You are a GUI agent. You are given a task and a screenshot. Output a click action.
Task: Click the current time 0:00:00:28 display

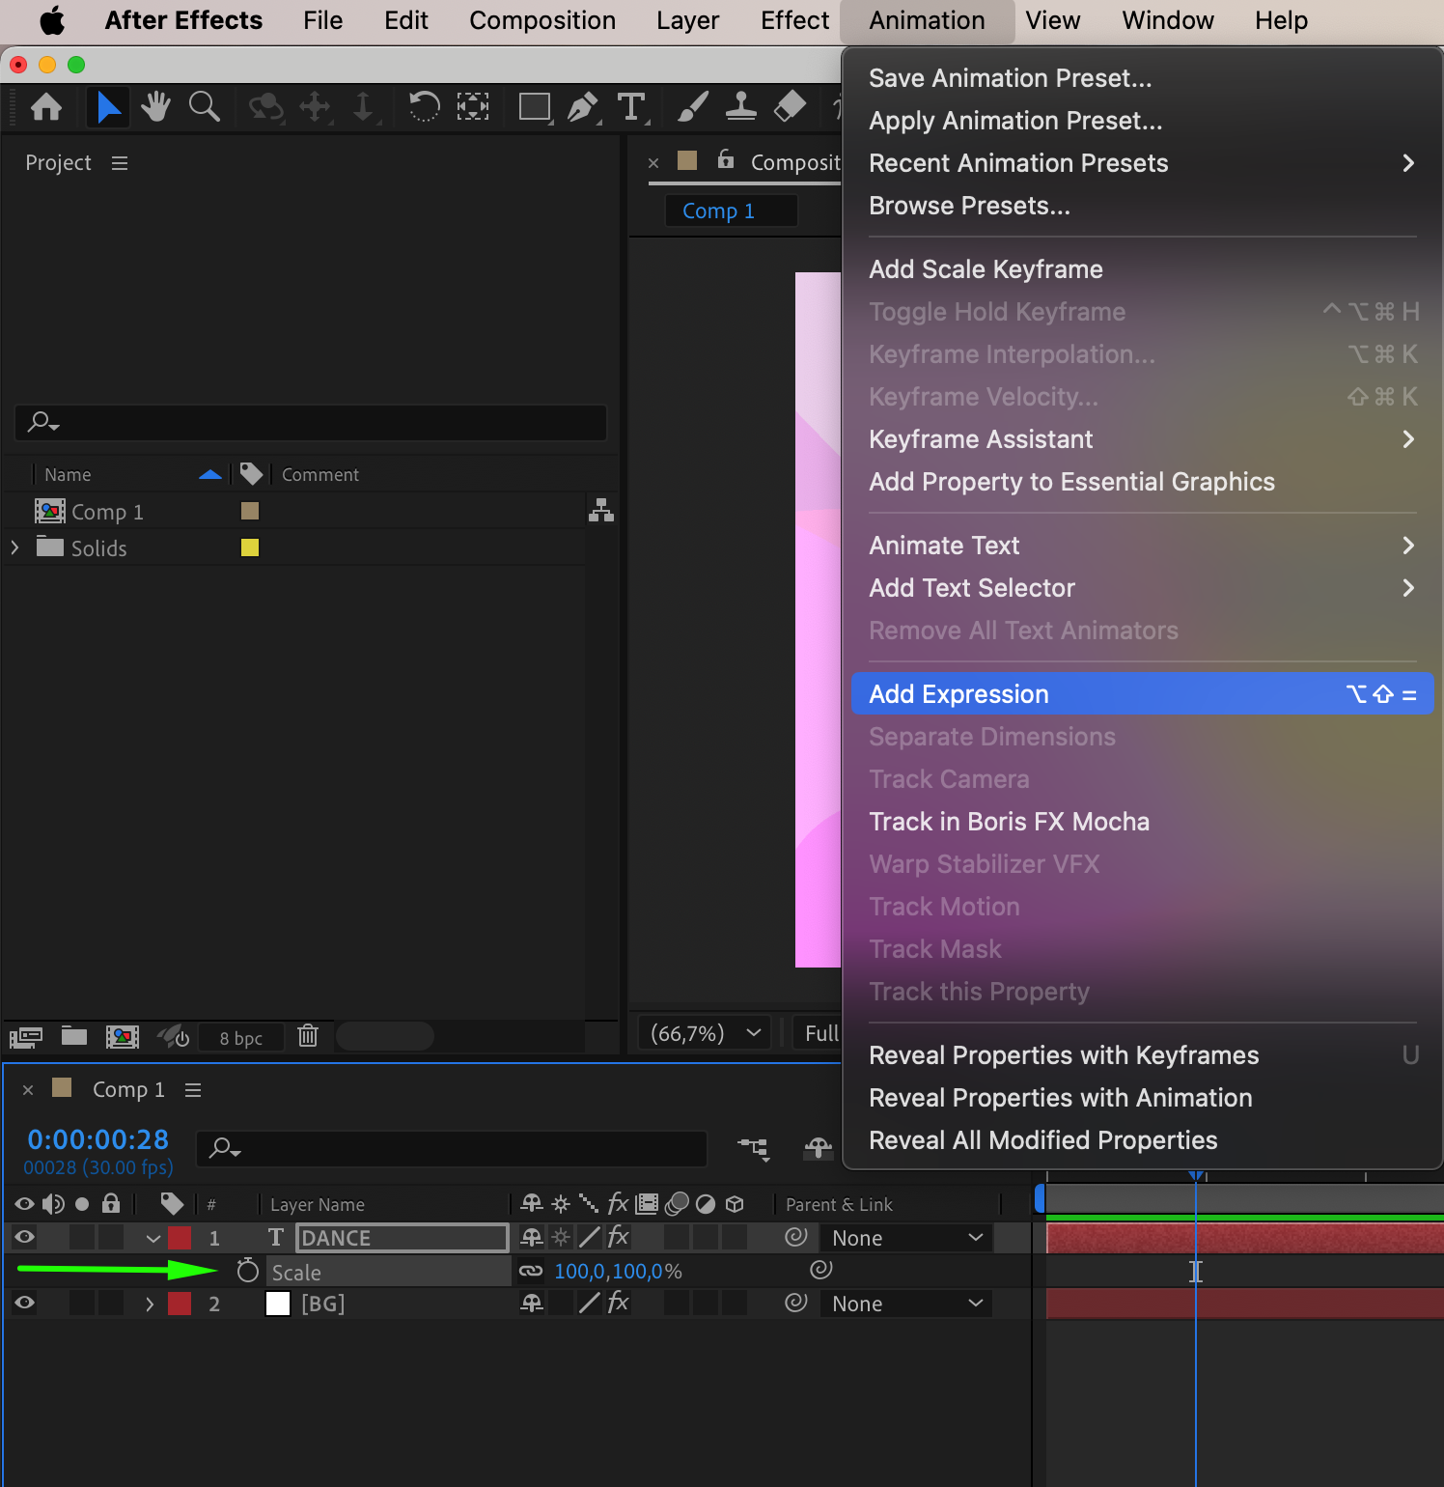coord(97,1139)
